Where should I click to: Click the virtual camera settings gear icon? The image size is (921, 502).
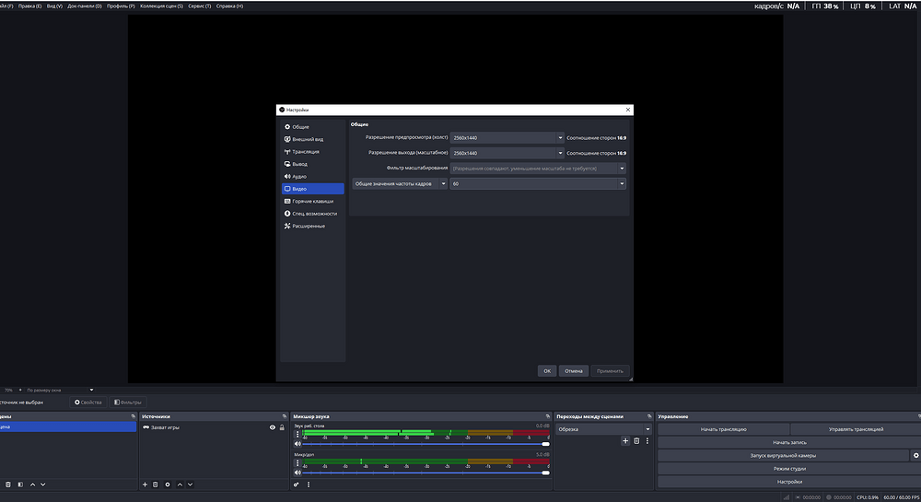coord(915,455)
